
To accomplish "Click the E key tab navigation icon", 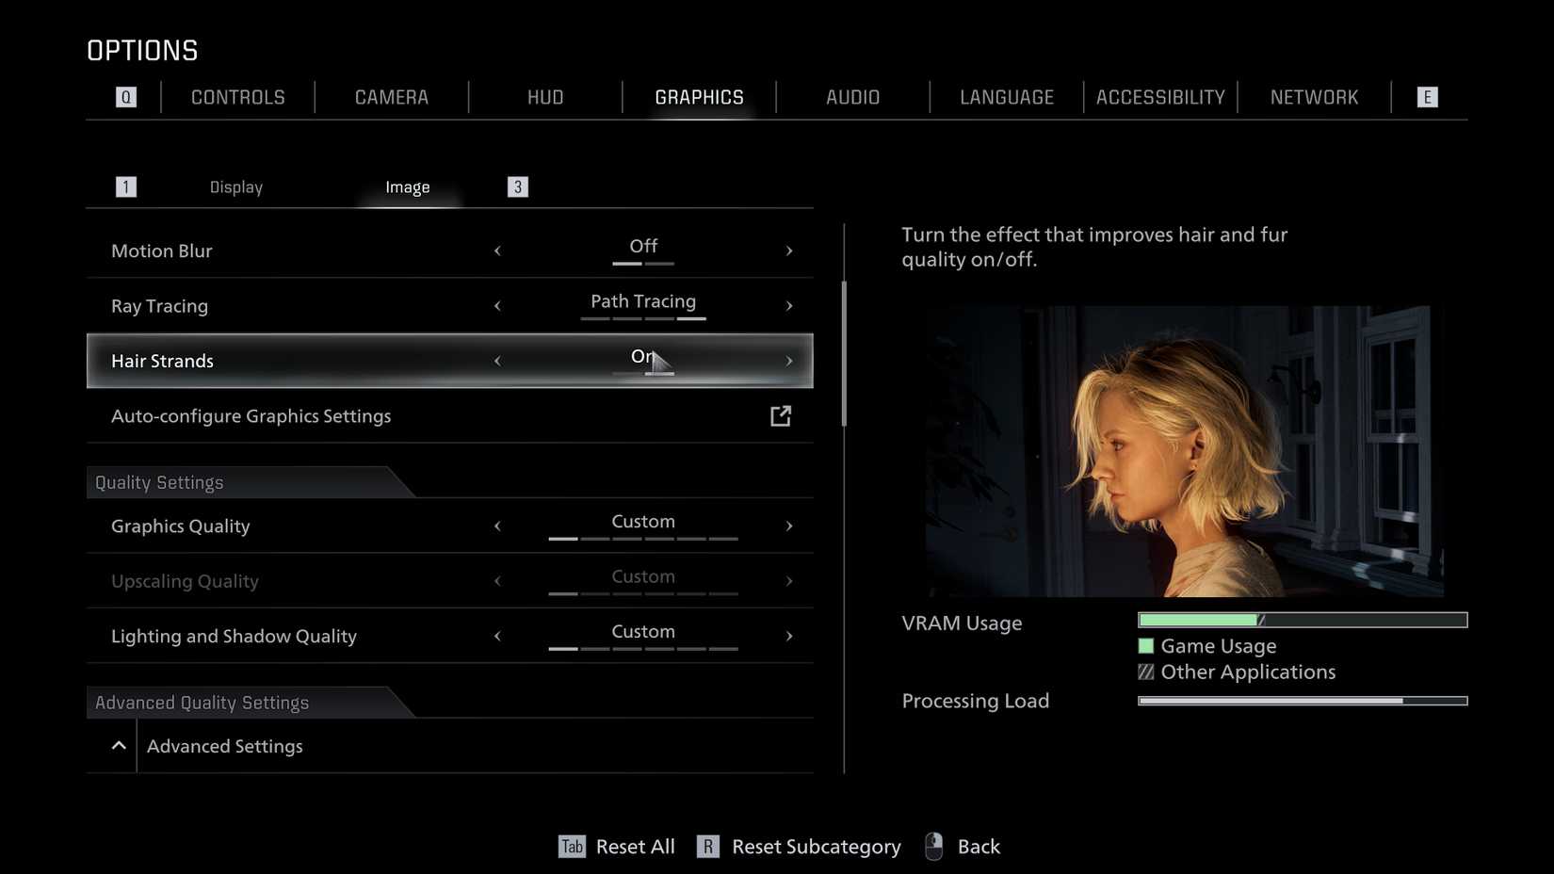I will click(1427, 96).
